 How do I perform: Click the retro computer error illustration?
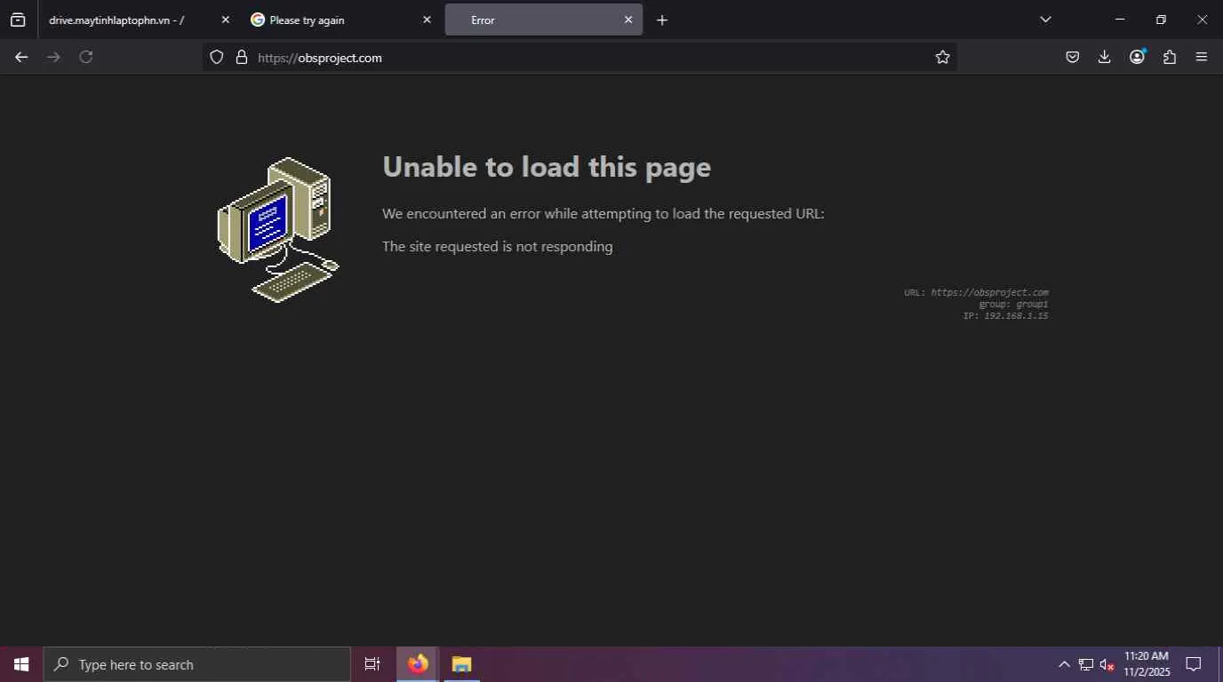coord(278,230)
